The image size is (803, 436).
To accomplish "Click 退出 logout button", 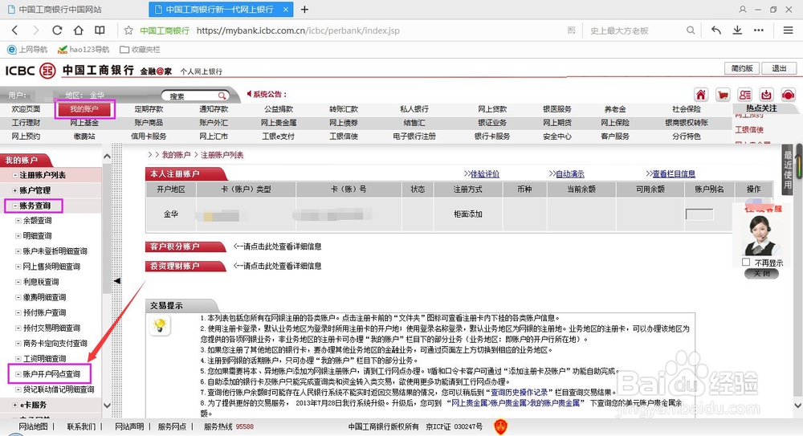I will (779, 68).
